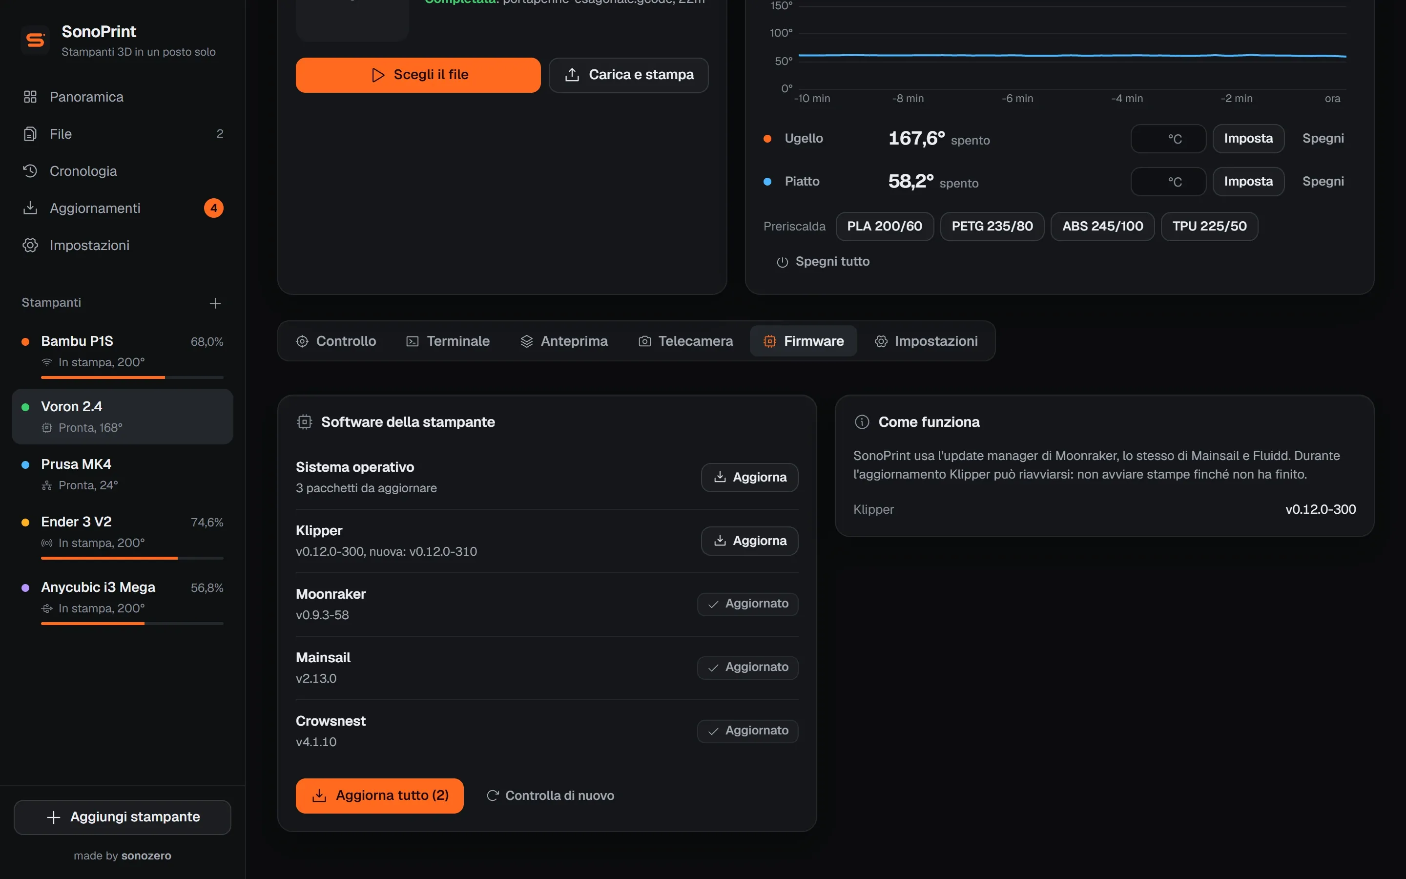Click Carica e stampa button
The height and width of the screenshot is (879, 1406).
pyautogui.click(x=628, y=75)
